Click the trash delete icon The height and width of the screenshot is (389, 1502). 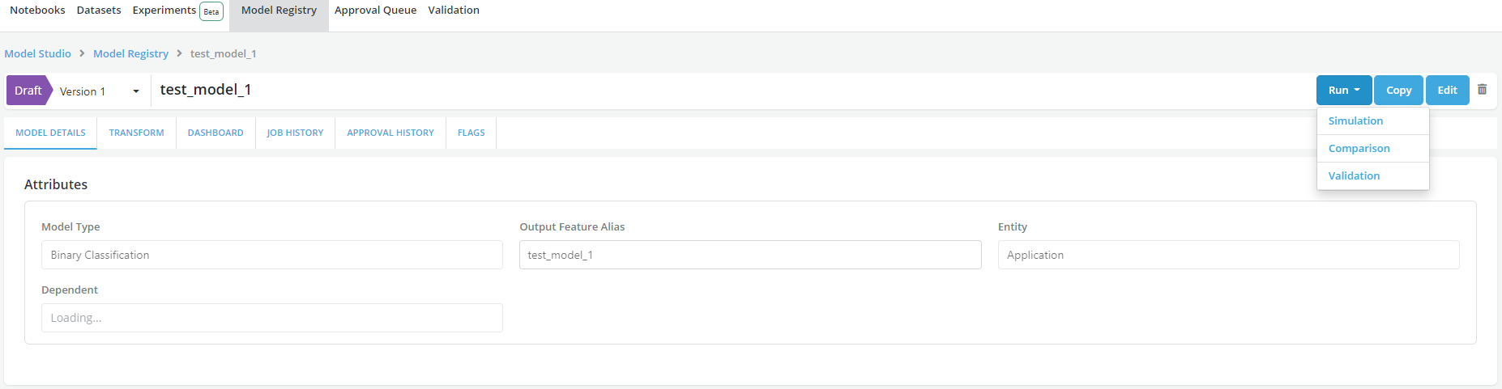pyautogui.click(x=1482, y=90)
